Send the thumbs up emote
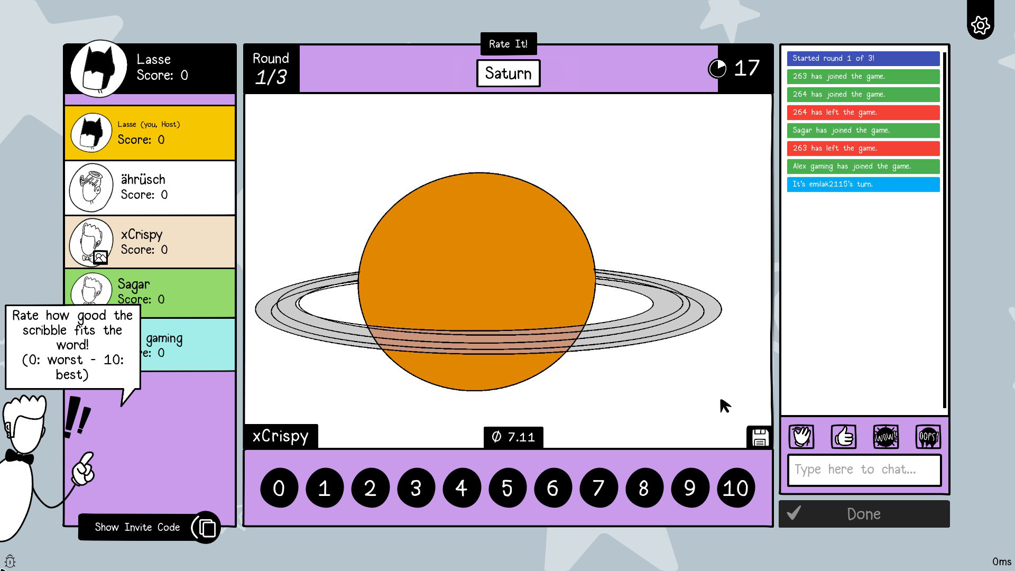Screen dimensions: 1015x571 (x=844, y=437)
